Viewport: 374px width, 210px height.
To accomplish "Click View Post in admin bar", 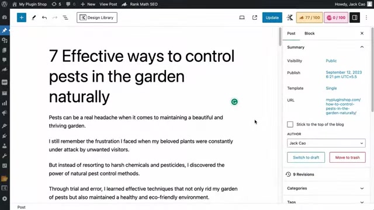I will (108, 4).
